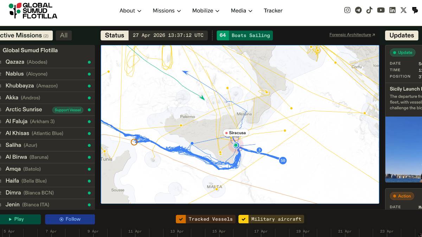Switch filter to All missions
This screenshot has width=422, height=237.
coord(64,35)
